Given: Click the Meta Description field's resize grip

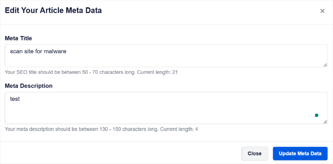Looking at the screenshot, I should (x=325, y=122).
